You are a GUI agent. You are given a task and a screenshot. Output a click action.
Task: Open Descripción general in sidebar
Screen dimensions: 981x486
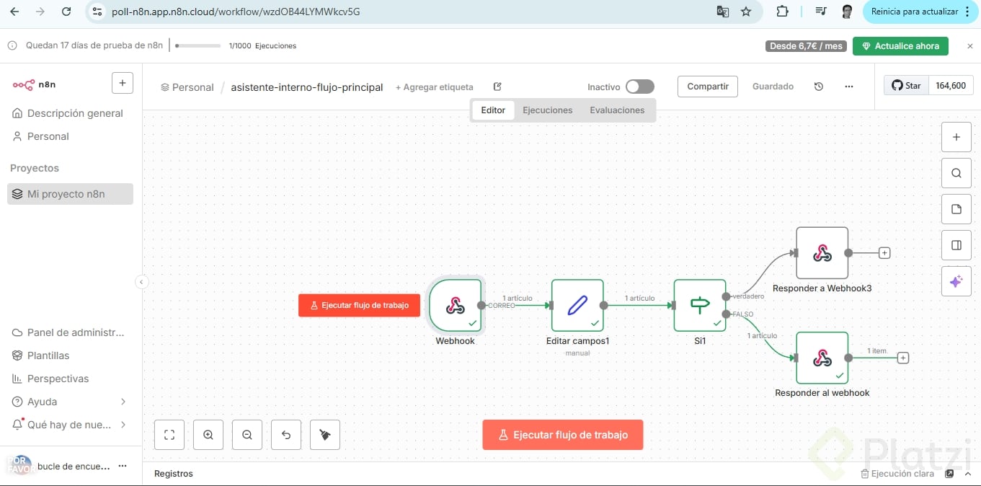(70, 113)
